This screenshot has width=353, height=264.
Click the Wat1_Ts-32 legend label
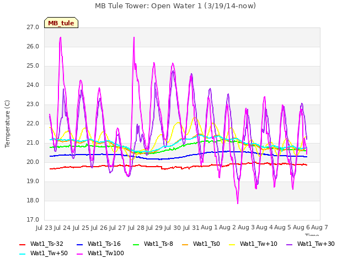coord(47,244)
